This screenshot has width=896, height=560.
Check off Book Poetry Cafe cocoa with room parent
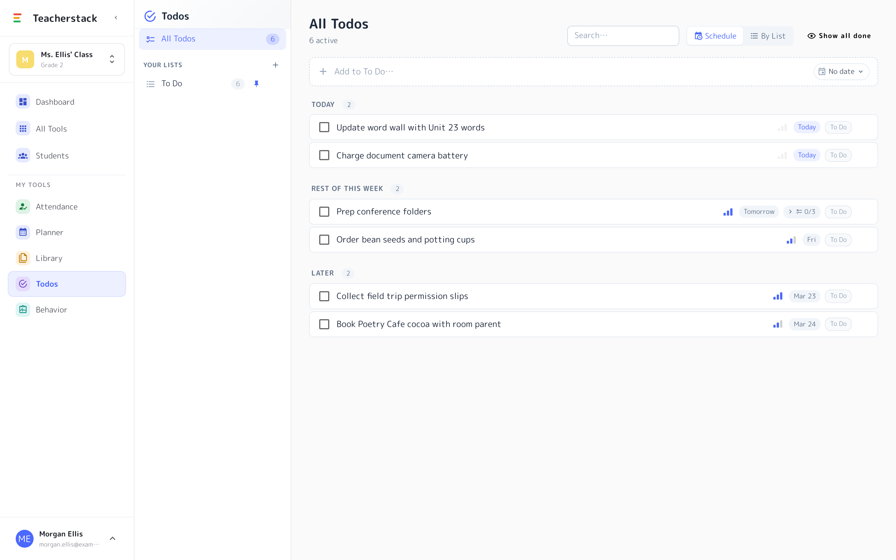click(x=324, y=324)
